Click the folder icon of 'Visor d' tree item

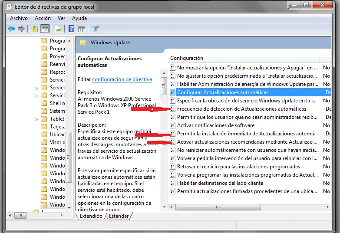[44, 142]
